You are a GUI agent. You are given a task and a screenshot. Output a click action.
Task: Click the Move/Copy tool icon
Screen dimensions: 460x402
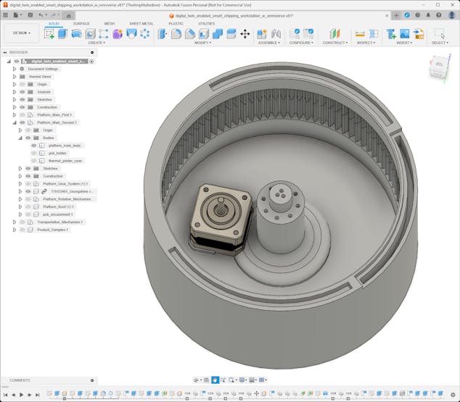pyautogui.click(x=245, y=33)
